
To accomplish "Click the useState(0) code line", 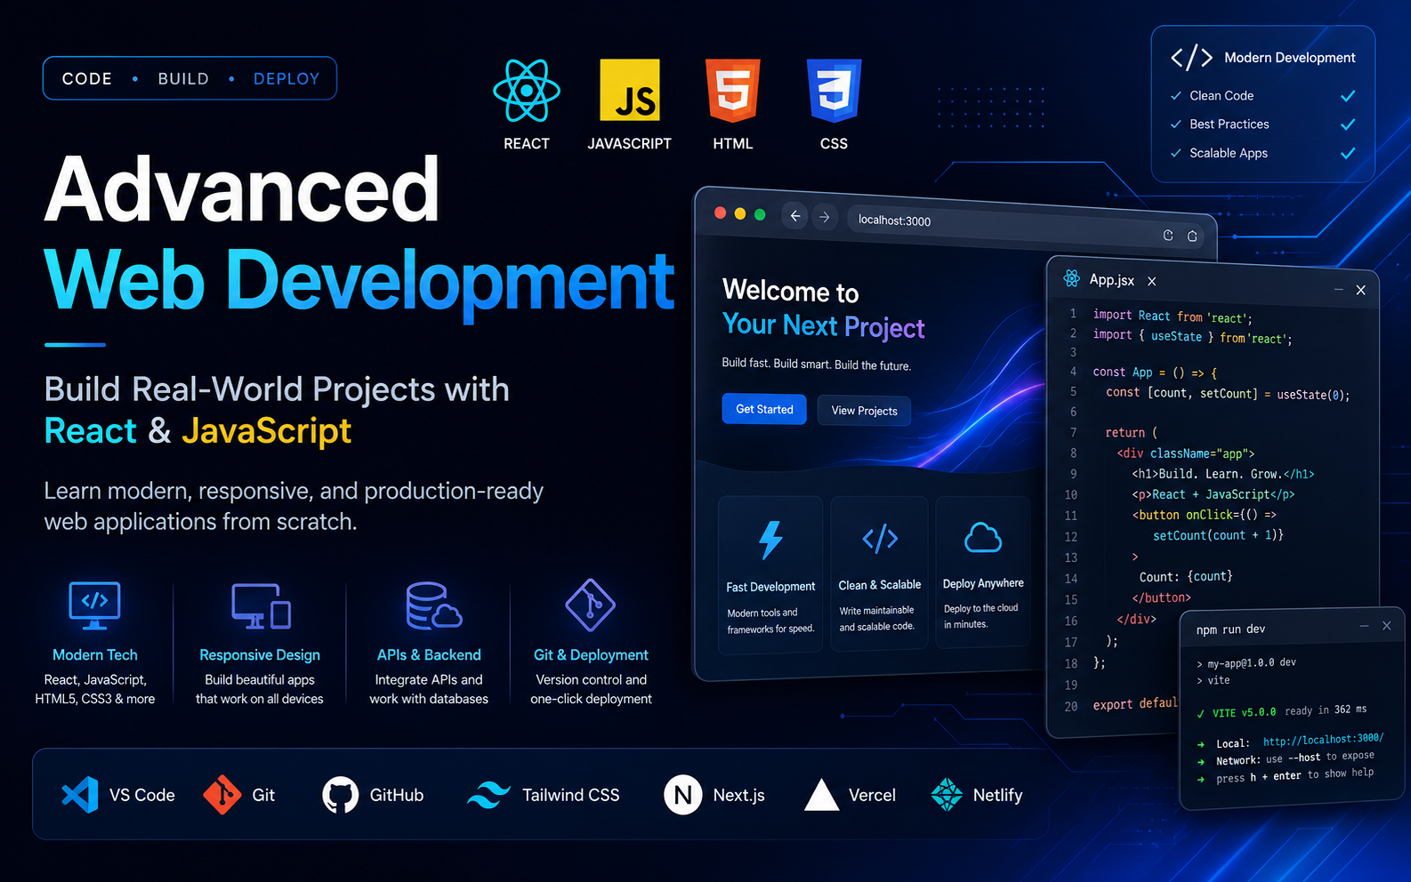I will (1228, 393).
